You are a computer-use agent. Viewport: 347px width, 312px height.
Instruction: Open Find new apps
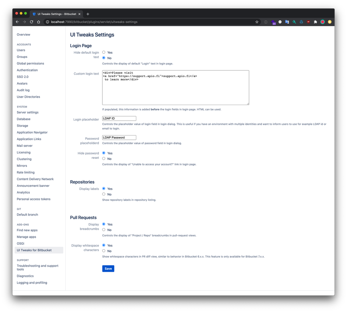[x=27, y=230]
